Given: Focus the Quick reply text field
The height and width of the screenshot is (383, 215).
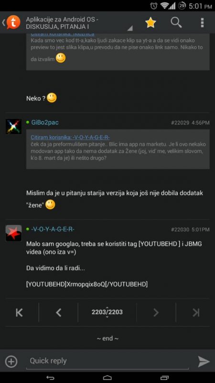Looking at the screenshot, I should point(107,361).
